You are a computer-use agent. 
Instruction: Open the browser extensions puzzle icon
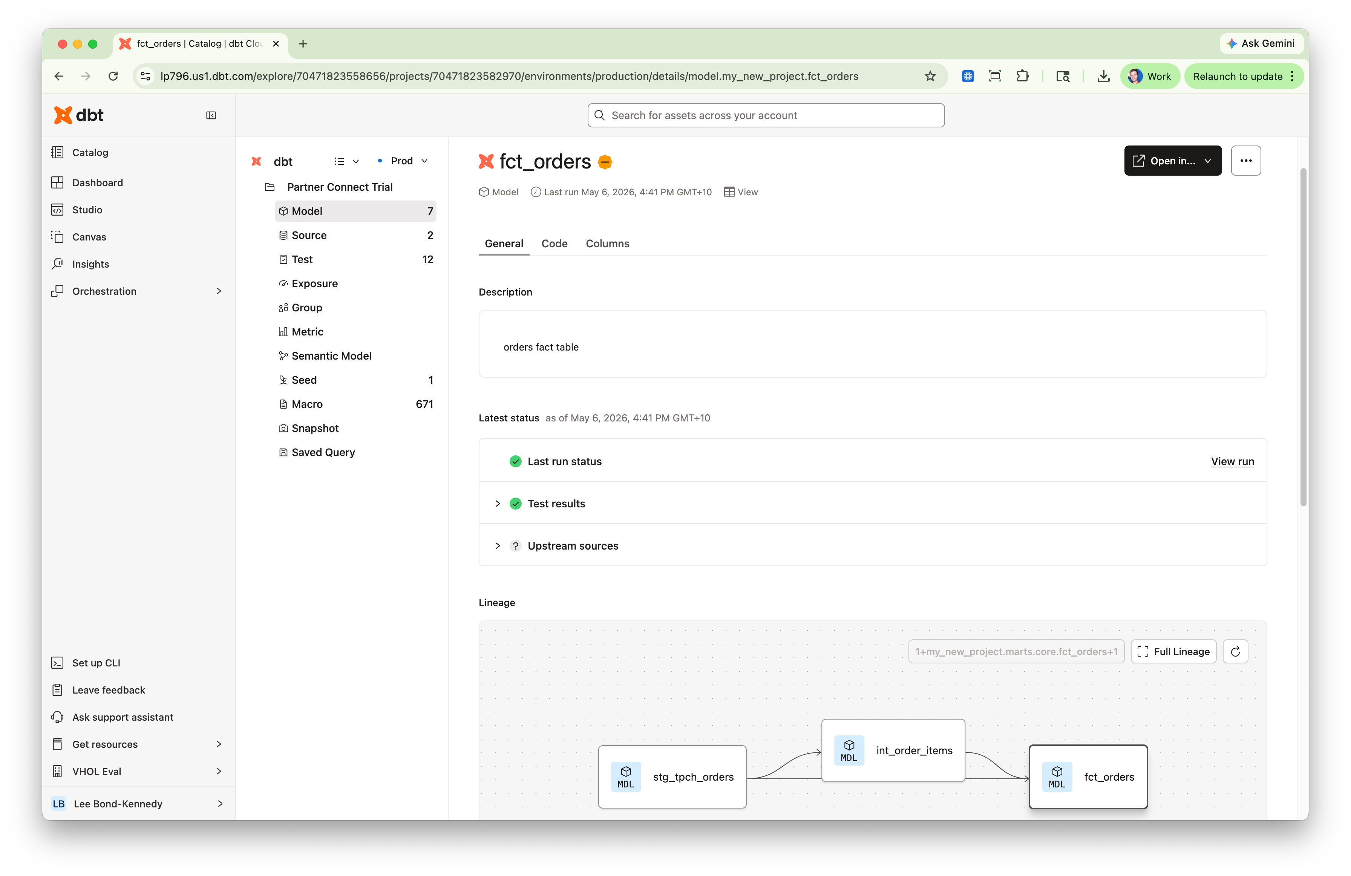1022,76
